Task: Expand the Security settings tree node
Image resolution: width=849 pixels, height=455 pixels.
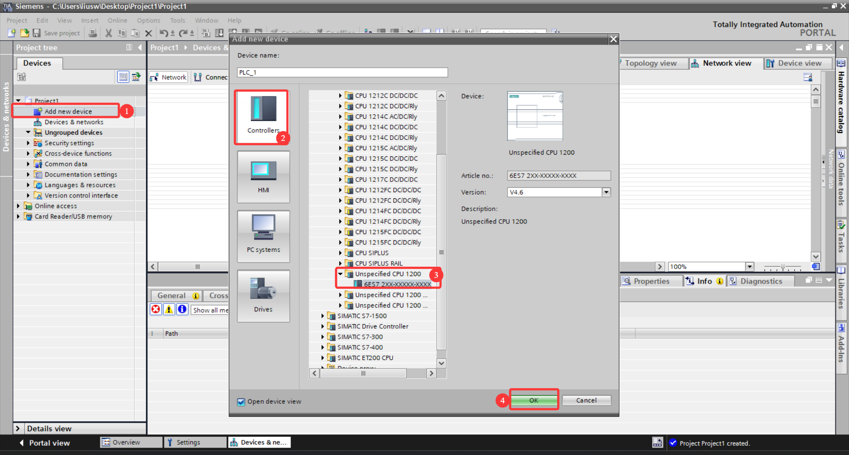Action: (x=28, y=143)
